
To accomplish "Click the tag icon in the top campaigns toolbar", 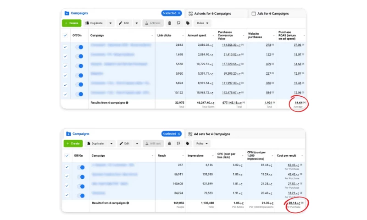I will (x=188, y=23).
